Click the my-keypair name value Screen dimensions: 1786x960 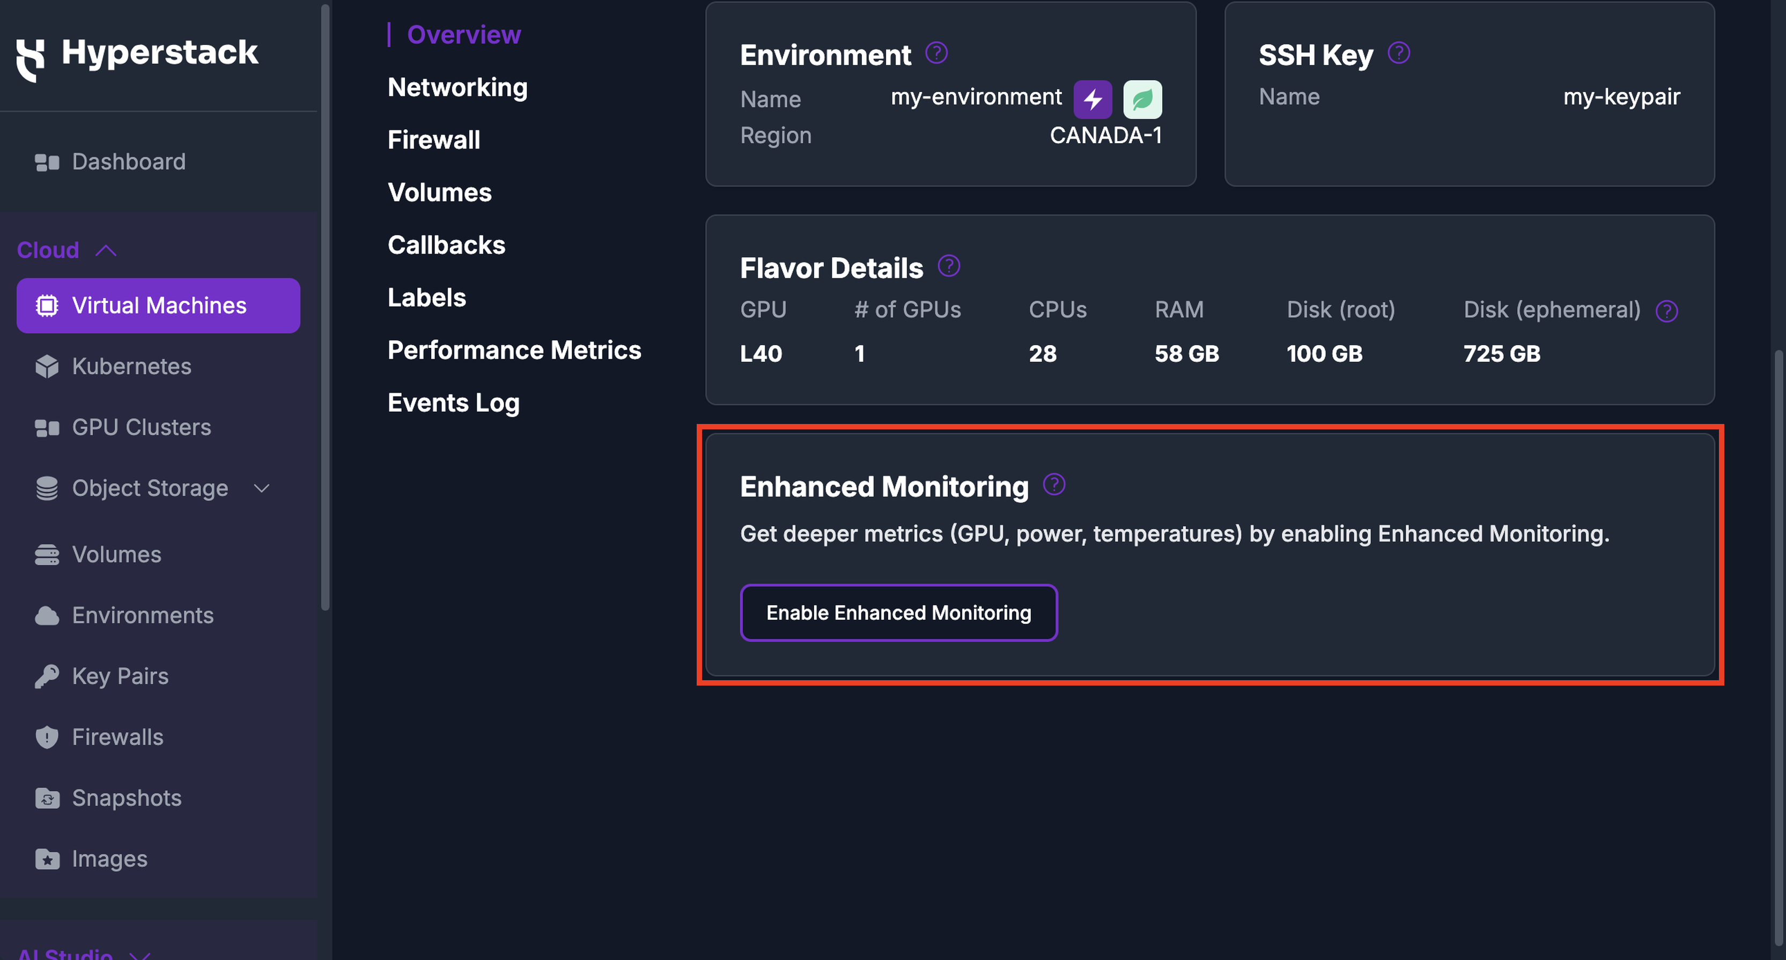pyautogui.click(x=1622, y=96)
